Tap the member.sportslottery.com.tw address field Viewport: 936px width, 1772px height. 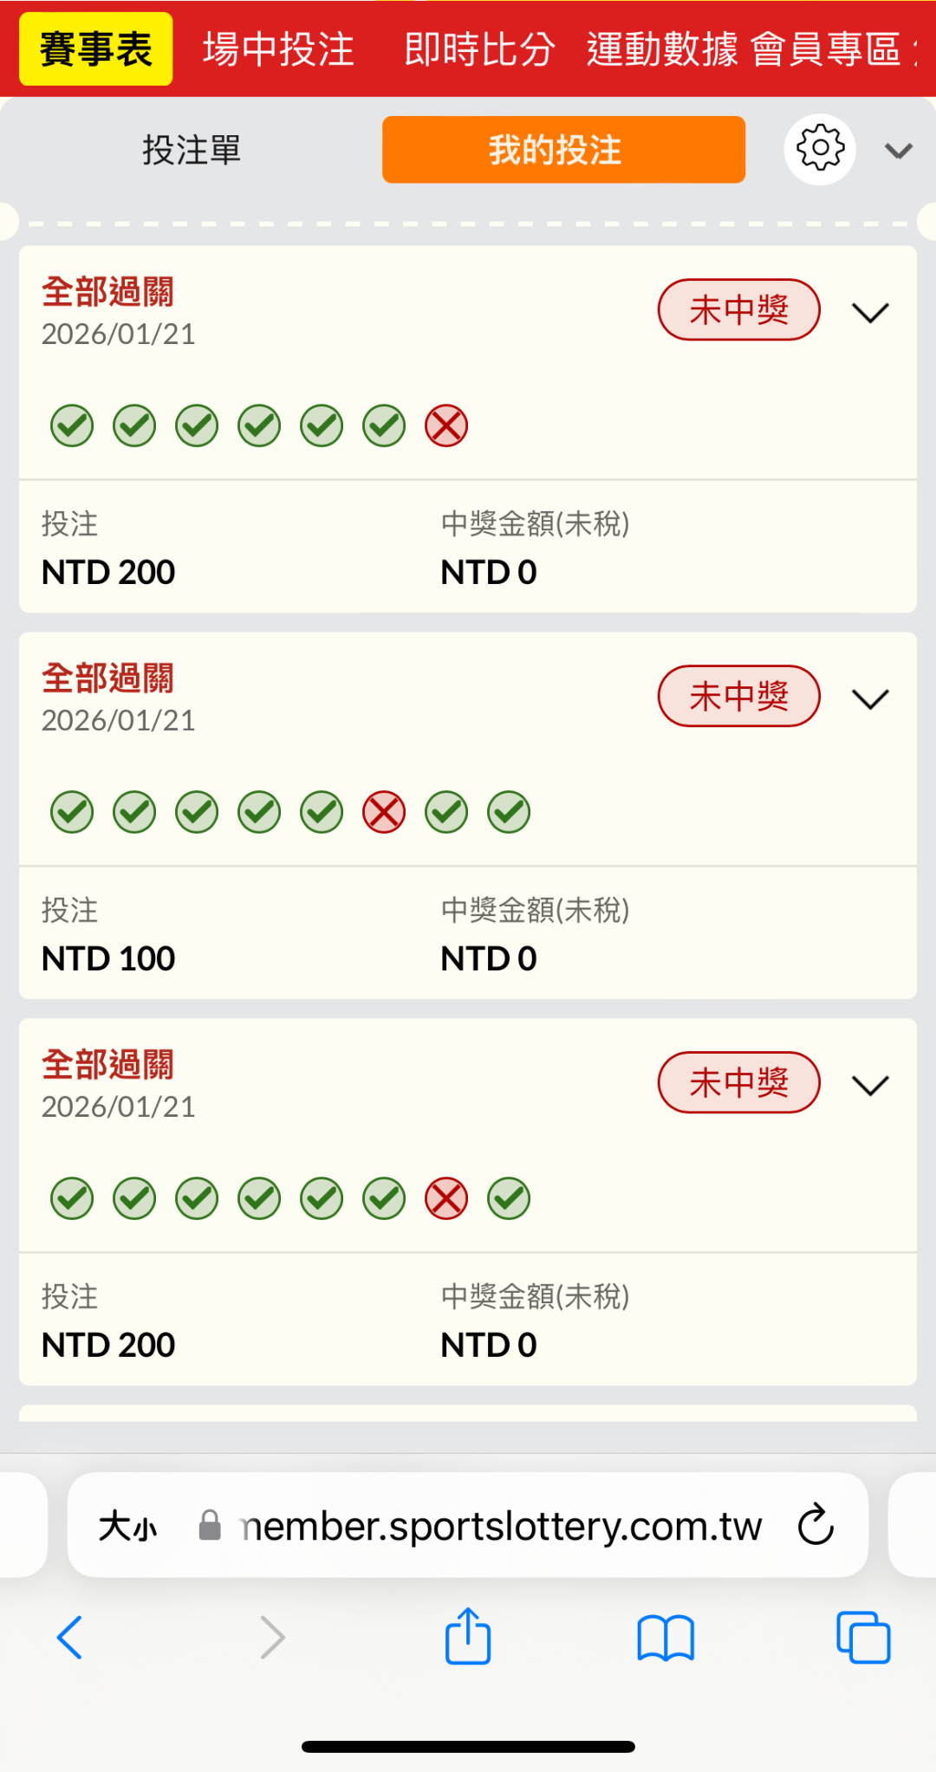tap(501, 1526)
